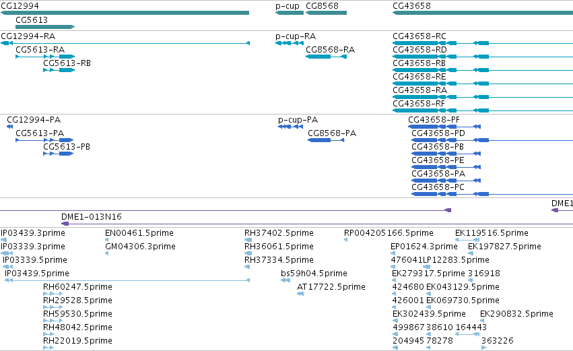Open the feature labeled 316918
Screen dimensions: 573x351
tap(484, 274)
